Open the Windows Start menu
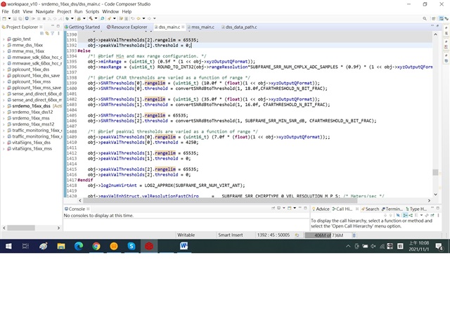 (x=8, y=246)
